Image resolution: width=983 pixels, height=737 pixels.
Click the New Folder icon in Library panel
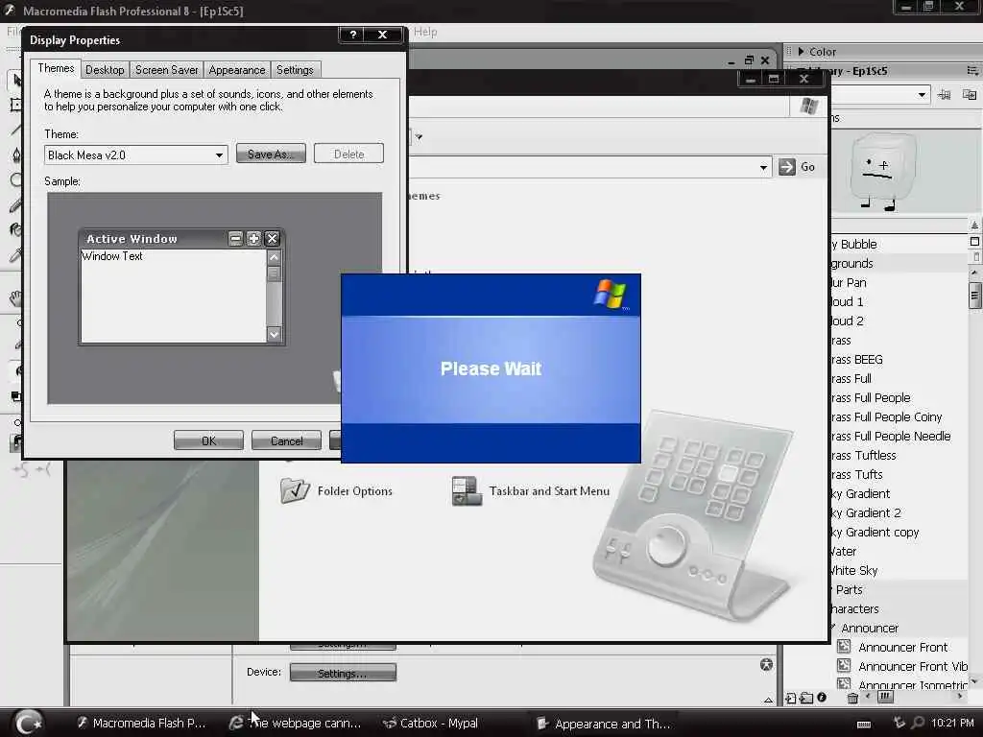coord(806,698)
